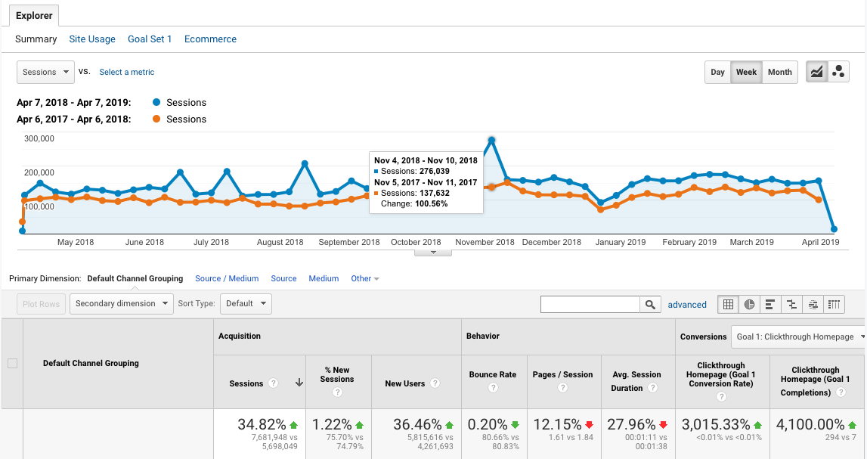Open help icon for Bounce Rate

point(494,388)
